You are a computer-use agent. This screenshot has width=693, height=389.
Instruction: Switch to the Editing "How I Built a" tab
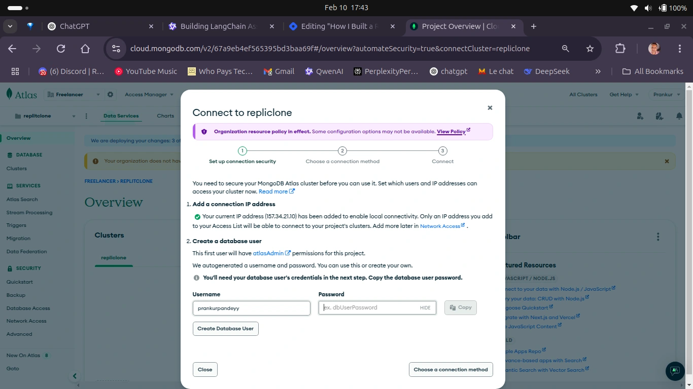(x=342, y=26)
